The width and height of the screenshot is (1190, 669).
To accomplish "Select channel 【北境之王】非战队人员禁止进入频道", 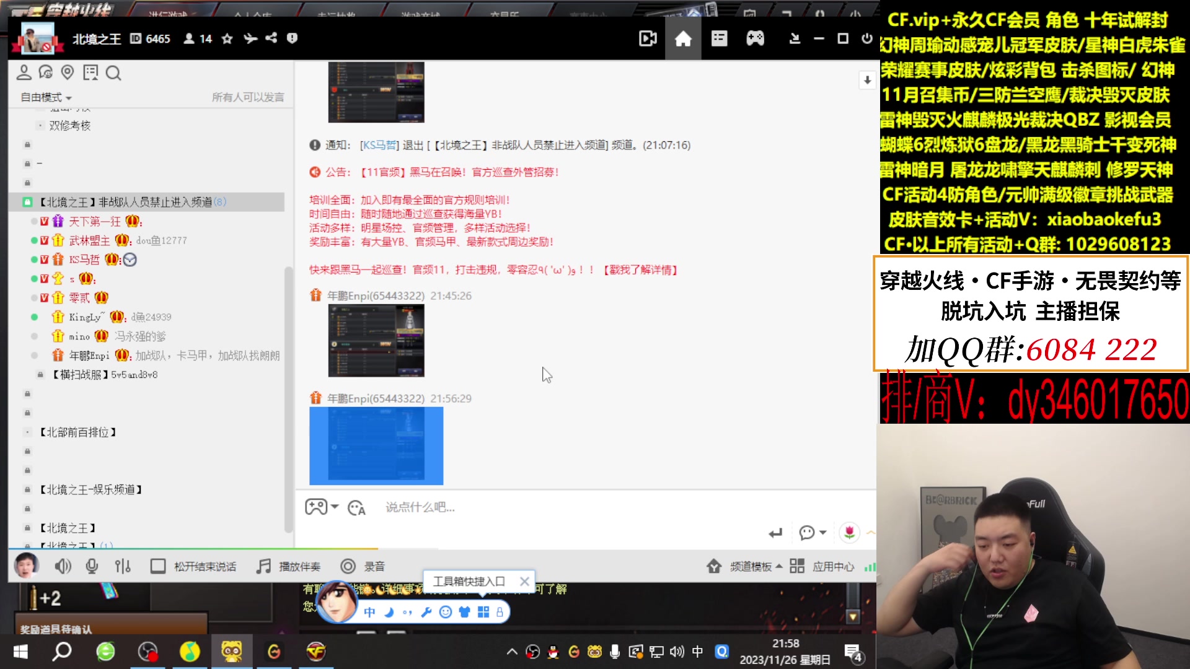I will 147,202.
